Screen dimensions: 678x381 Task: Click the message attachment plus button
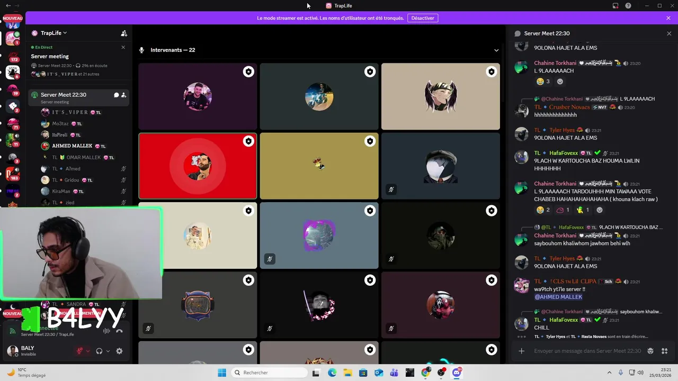(521, 351)
